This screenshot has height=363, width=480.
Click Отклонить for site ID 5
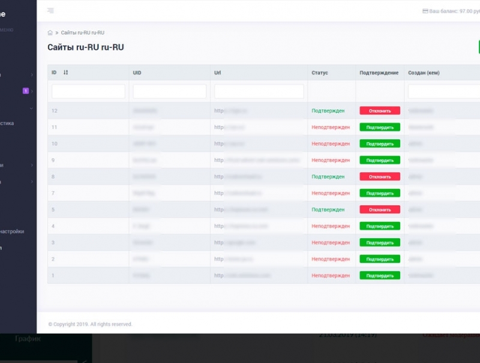click(x=380, y=210)
